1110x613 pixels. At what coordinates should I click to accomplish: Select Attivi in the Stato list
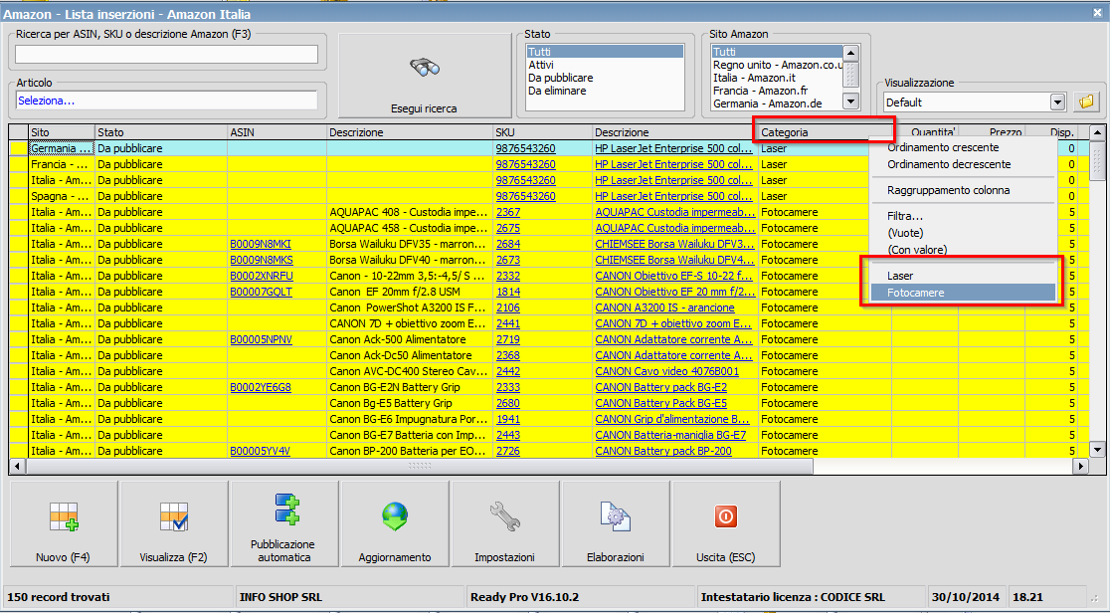point(542,65)
